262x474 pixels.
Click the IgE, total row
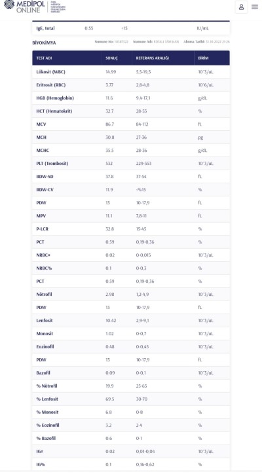coord(131,28)
